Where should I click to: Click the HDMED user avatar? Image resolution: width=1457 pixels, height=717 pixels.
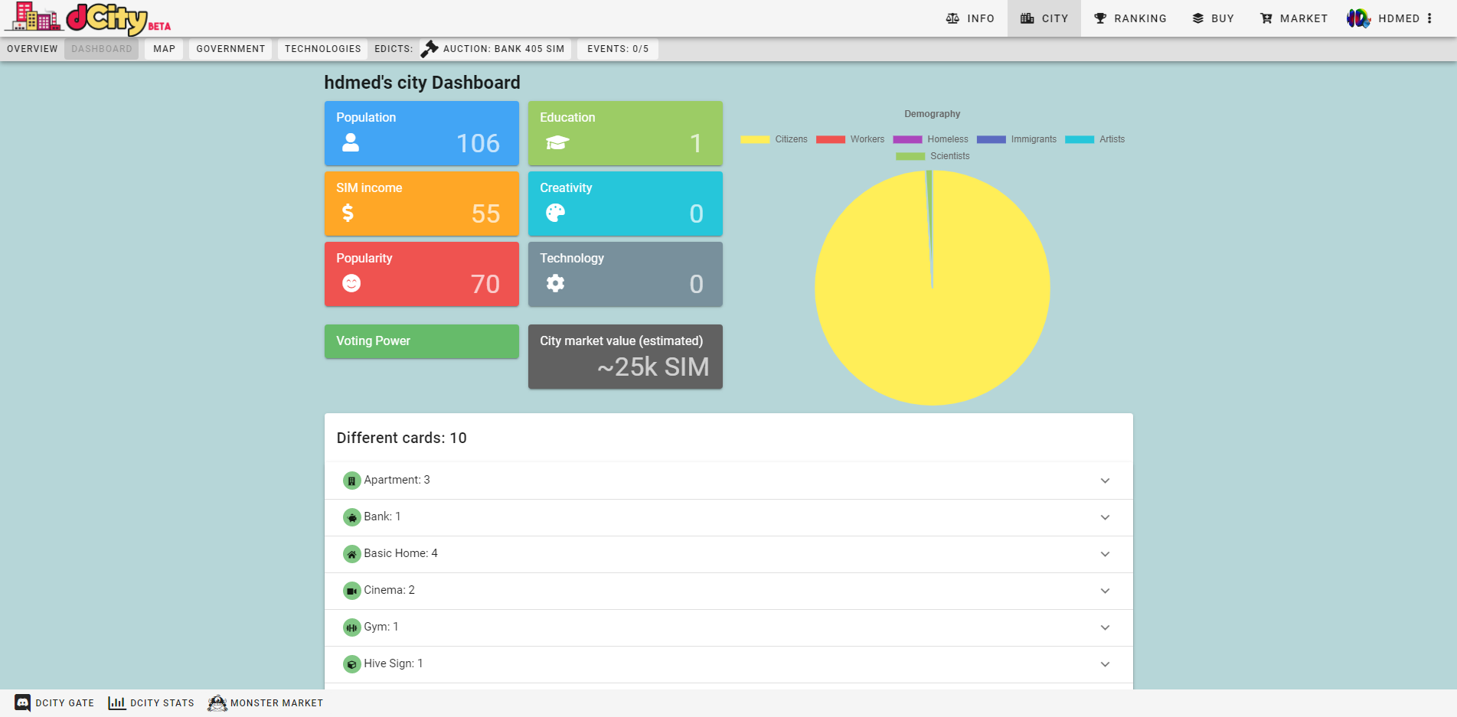pos(1359,18)
